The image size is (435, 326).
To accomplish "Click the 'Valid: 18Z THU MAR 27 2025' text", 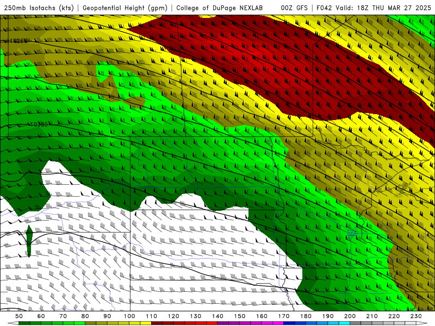I will tap(383, 8).
